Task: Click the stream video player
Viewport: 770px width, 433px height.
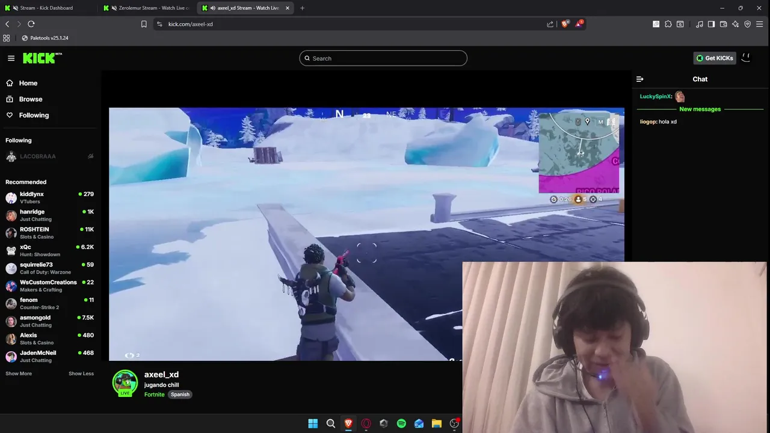Action: pyautogui.click(x=366, y=235)
